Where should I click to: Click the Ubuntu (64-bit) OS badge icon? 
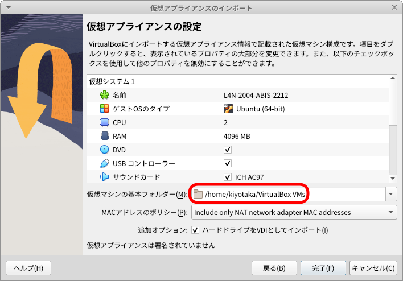[228, 109]
